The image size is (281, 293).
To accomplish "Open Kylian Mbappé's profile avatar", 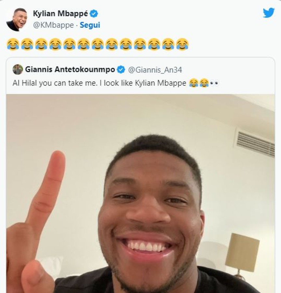I will pos(16,19).
